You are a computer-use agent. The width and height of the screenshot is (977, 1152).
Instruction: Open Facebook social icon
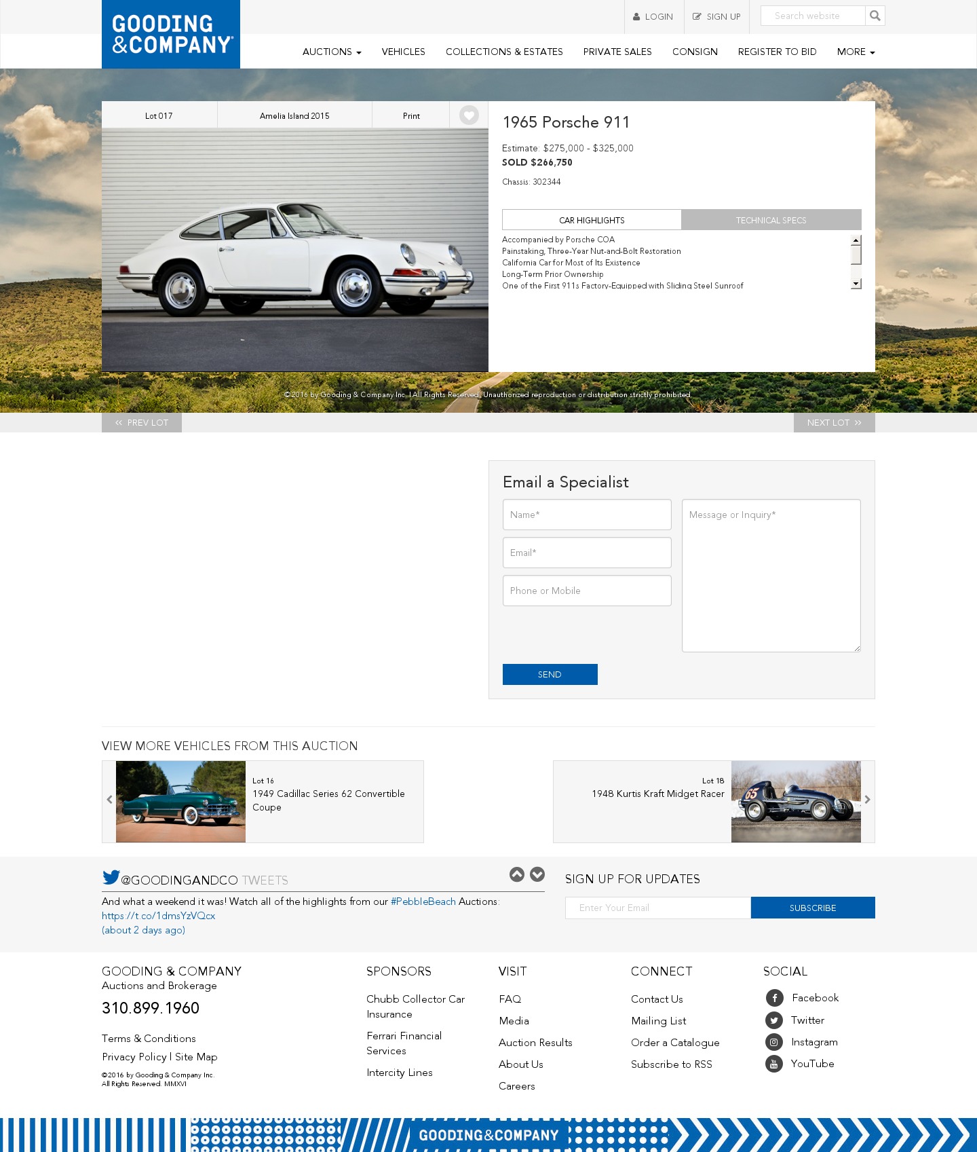[774, 998]
